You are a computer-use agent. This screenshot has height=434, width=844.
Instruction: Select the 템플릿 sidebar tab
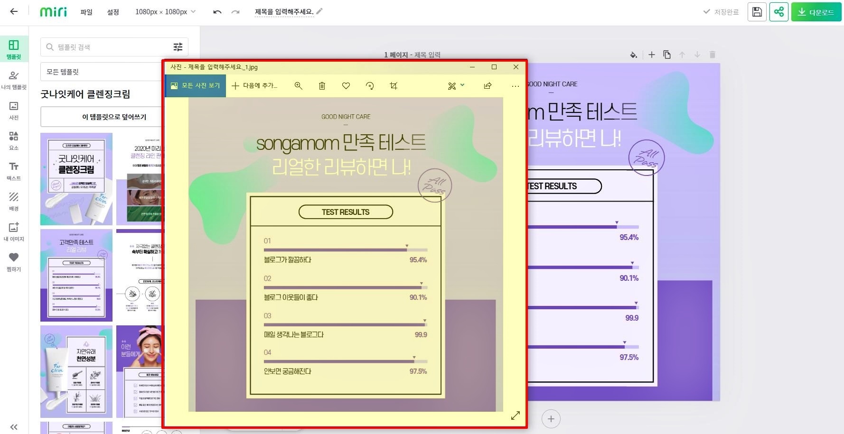pos(14,50)
